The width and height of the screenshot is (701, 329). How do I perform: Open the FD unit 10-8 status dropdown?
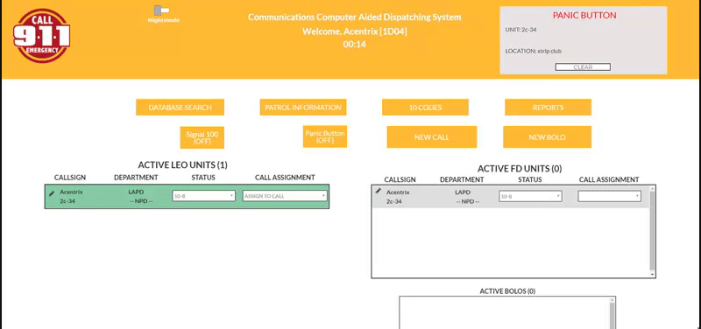530,196
